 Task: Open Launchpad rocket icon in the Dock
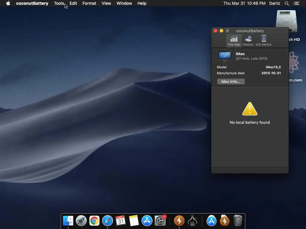coord(81,221)
